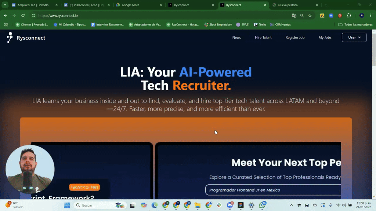The width and height of the screenshot is (376, 211).
Task: Close the Google Meet tab
Action: pyautogui.click(x=161, y=5)
